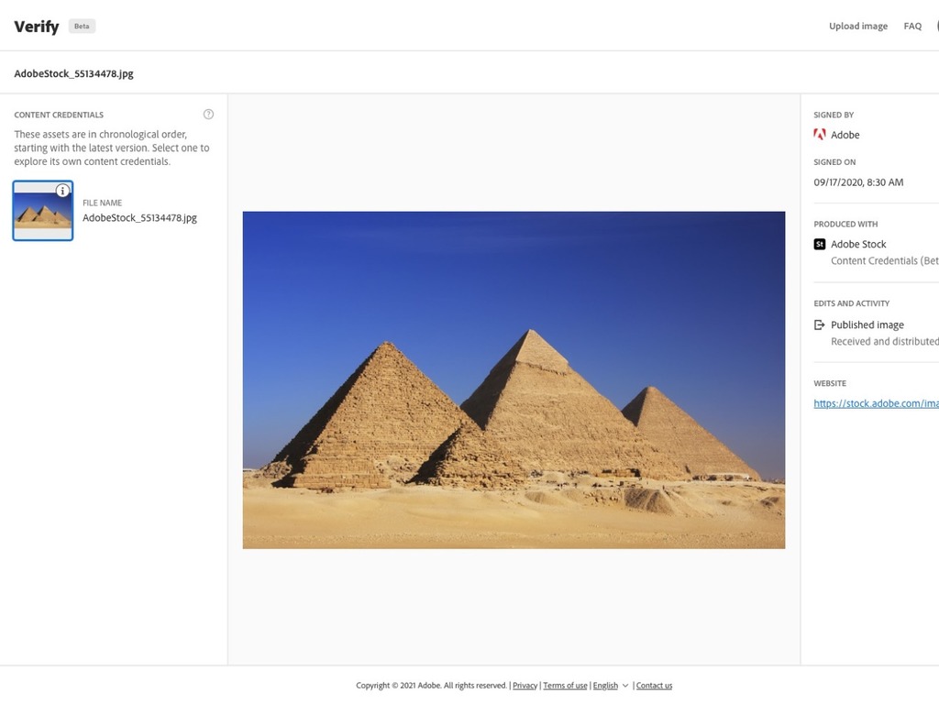Click the info icon on the pyramid thumbnail
This screenshot has width=939, height=704.
tap(62, 191)
